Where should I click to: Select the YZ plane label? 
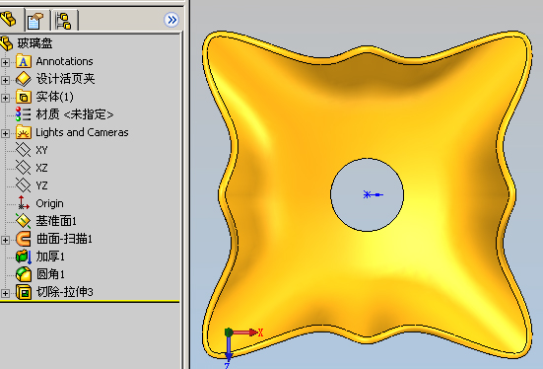coord(42,185)
